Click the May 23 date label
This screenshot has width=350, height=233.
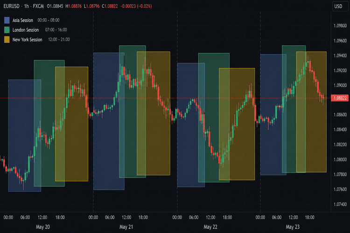(x=293, y=227)
